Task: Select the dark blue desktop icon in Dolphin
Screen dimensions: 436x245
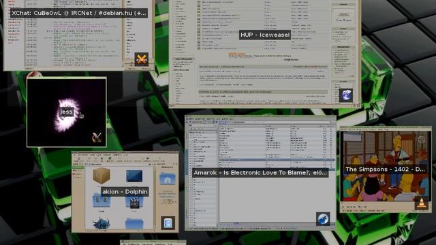Action: (x=134, y=176)
